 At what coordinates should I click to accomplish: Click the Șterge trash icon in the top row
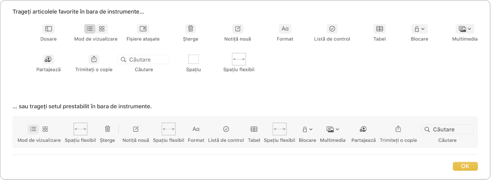coord(191,28)
